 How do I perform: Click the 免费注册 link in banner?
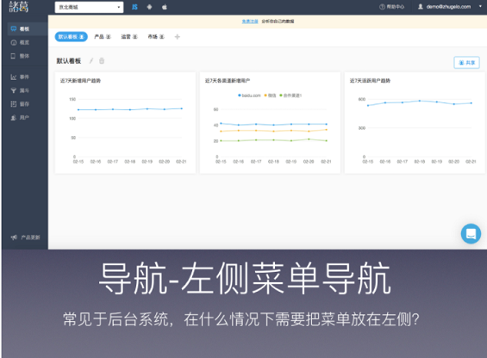coord(250,22)
